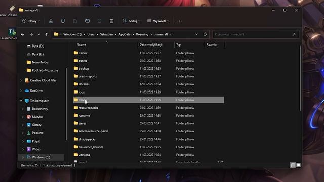324x182 pixels.
Task: Select Dysk (E:) in sidebar
Action: [37, 54]
